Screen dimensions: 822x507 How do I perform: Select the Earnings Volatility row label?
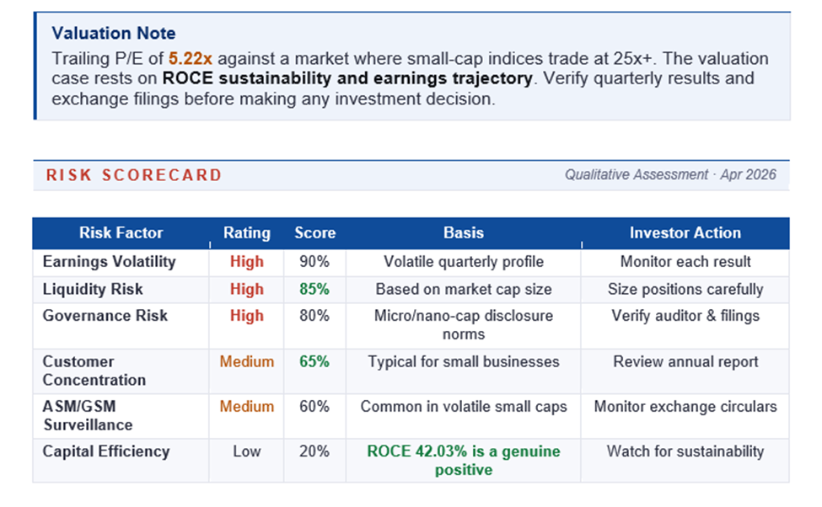click(x=110, y=262)
